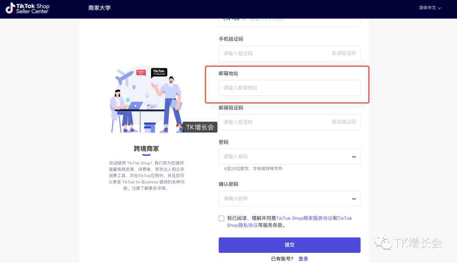Toggle visibility in the 确认密码 field
The height and width of the screenshot is (263, 457).
pyautogui.click(x=354, y=199)
